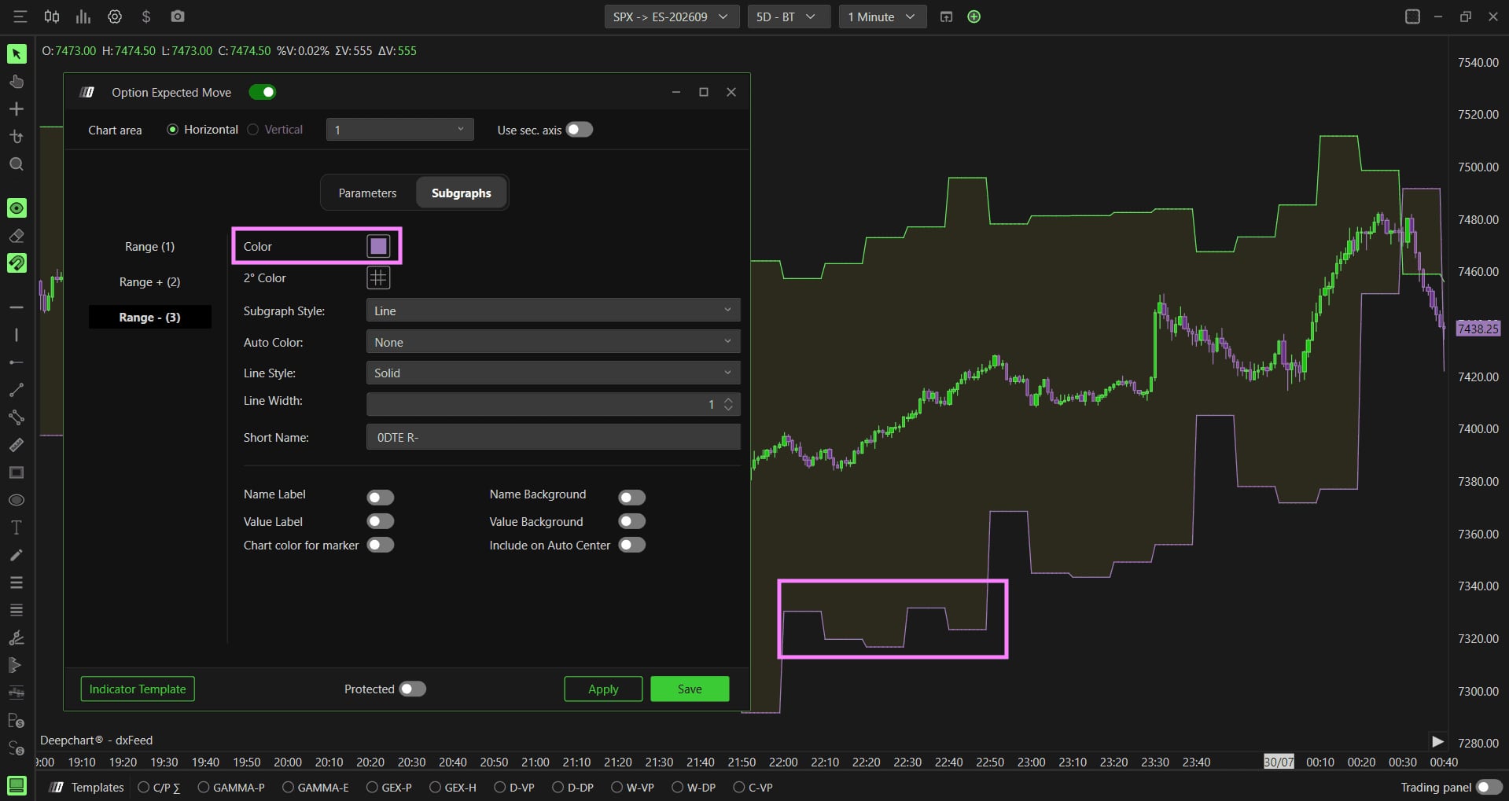Select the Range - (3) subgraph
Image resolution: width=1509 pixels, height=801 pixels.
pos(149,317)
